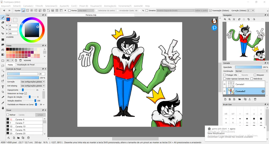The image size is (269, 144).
Task: Open the Linha Reta shape dropdown
Action: point(85,10)
